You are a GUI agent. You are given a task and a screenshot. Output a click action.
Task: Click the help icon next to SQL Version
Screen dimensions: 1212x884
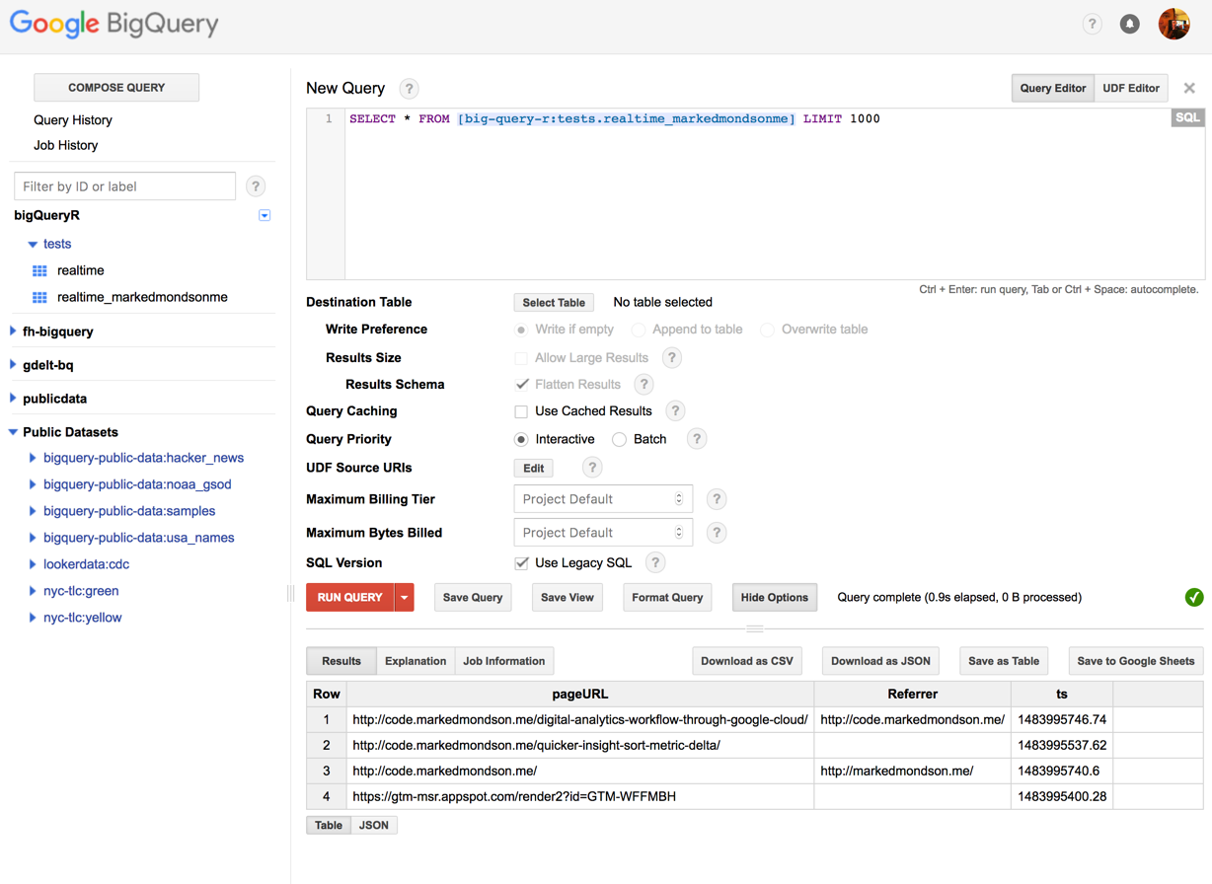654,562
